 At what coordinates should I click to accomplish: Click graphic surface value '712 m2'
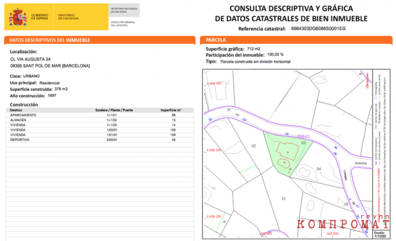254,49
